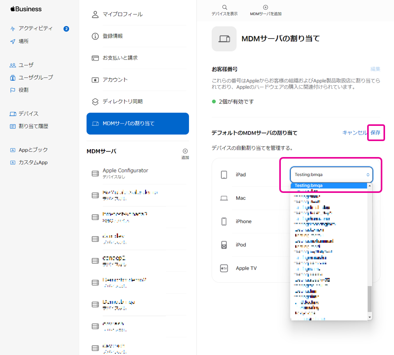This screenshot has height=355, width=394.
Task: Click 編集 next to お客様番号
Action: 375,69
